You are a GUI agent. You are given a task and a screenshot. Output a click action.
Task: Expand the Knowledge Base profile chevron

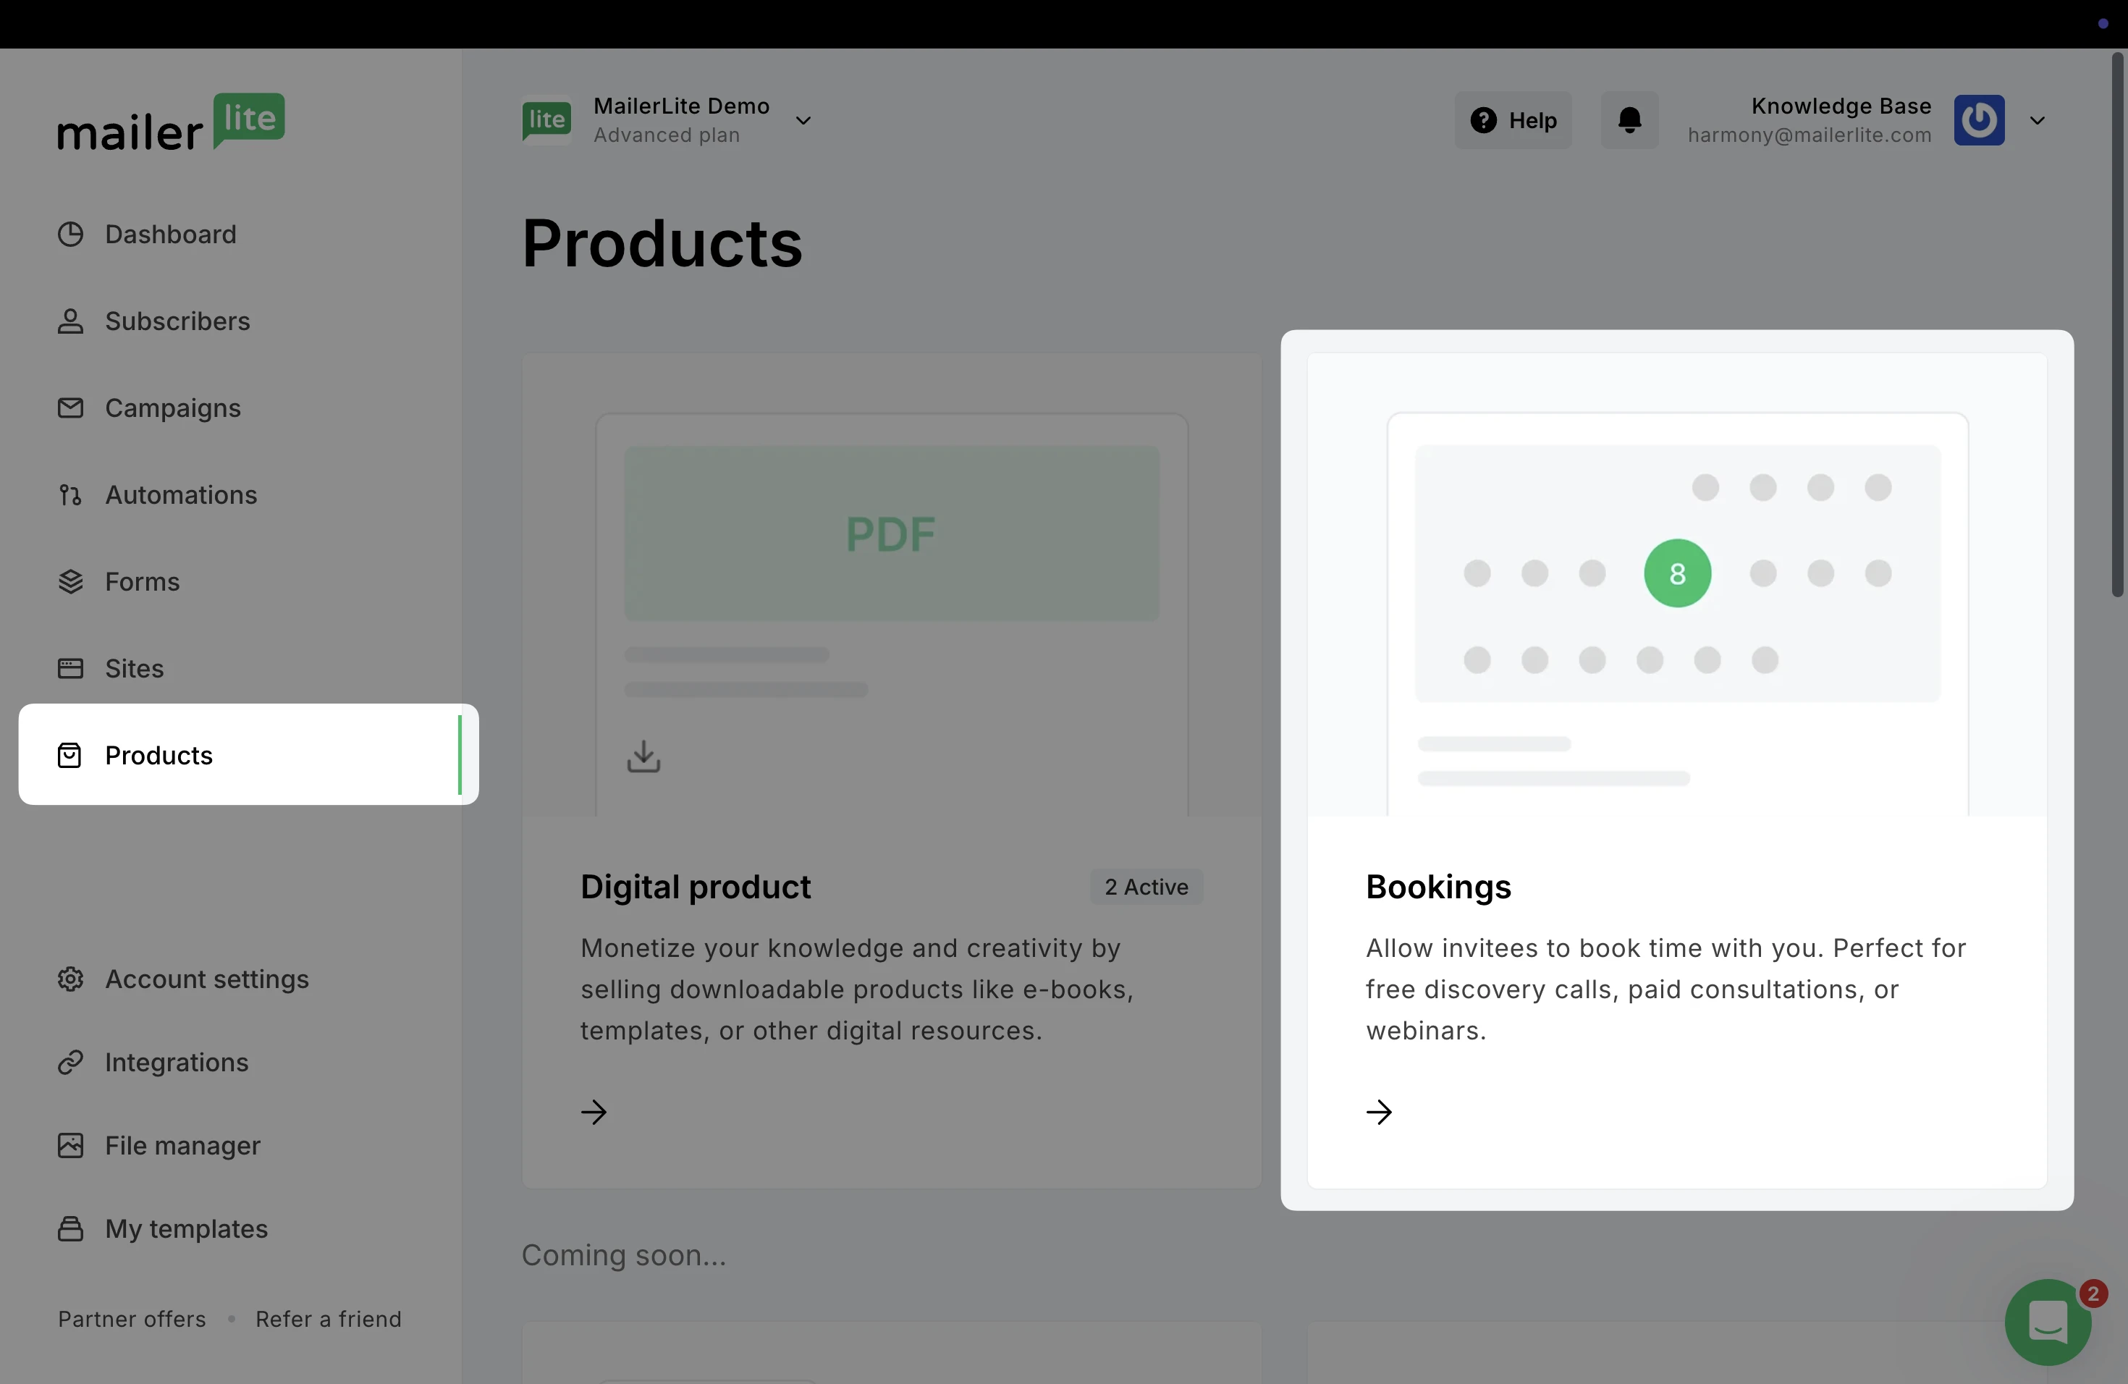pyautogui.click(x=2037, y=121)
